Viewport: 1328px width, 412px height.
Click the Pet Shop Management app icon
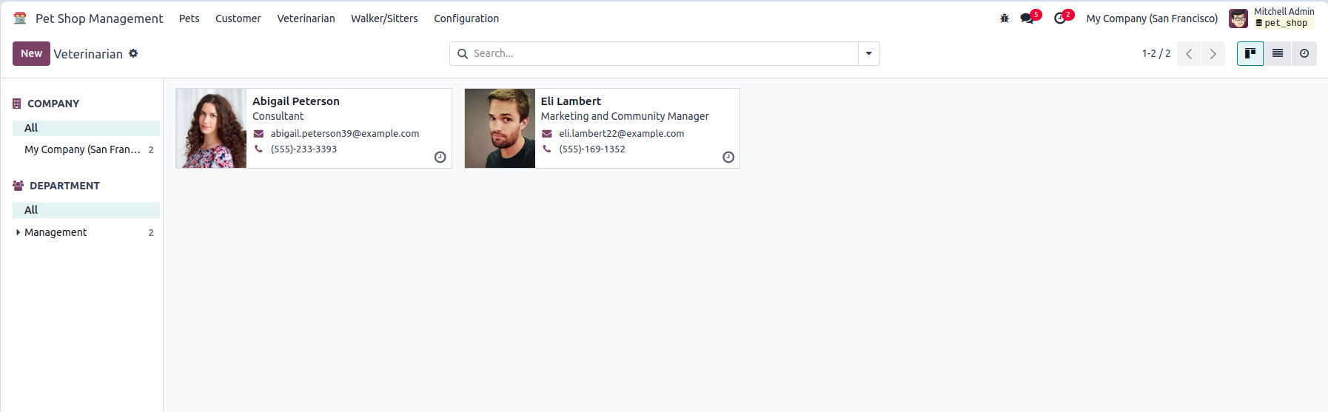pos(20,18)
